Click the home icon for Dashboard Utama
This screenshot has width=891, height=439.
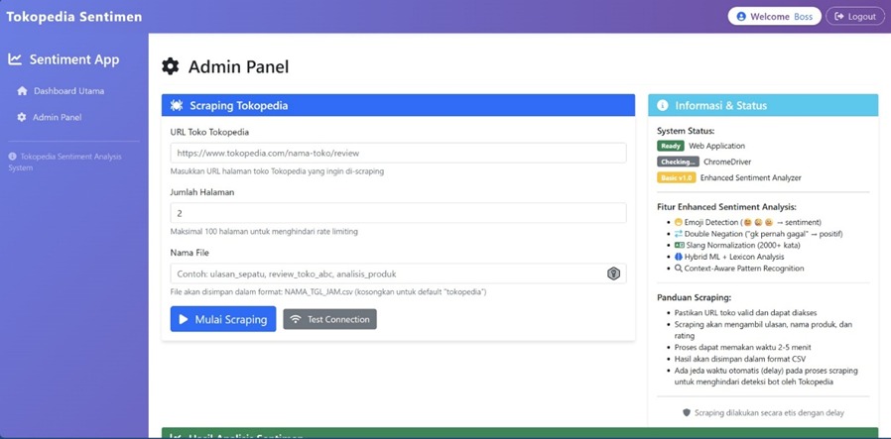(22, 91)
